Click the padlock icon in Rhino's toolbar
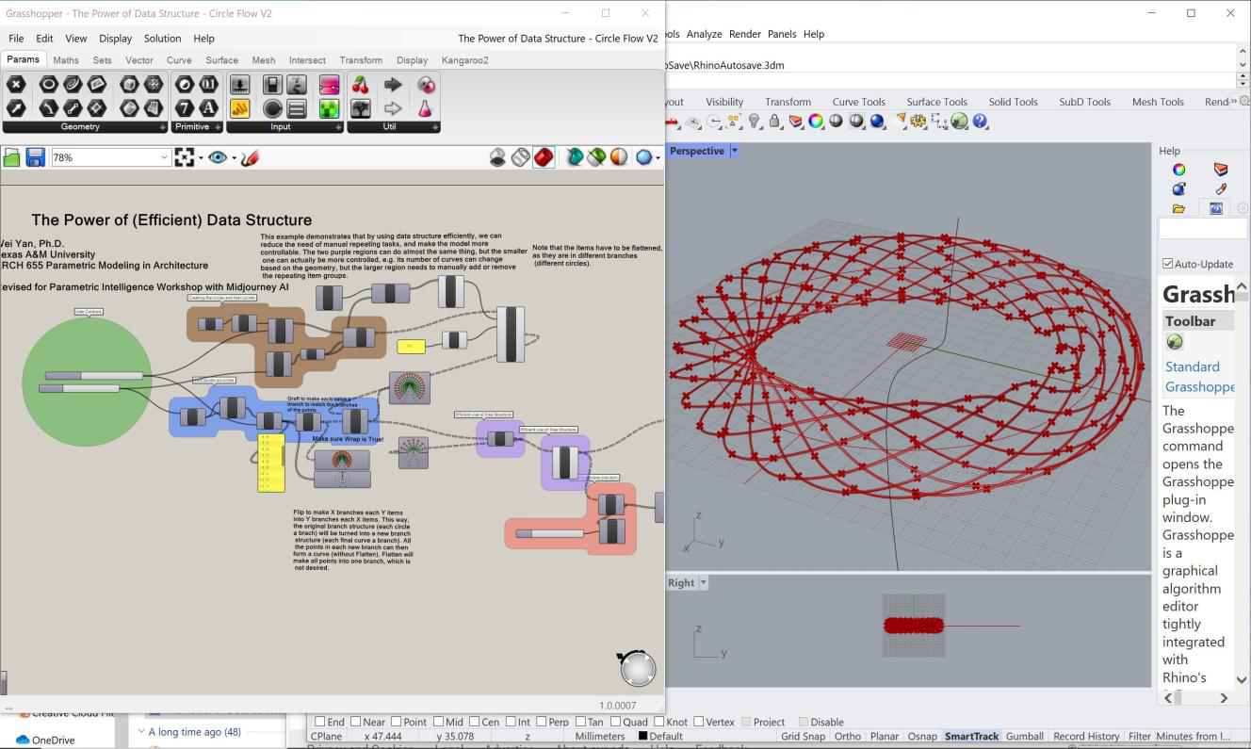Screen dimensions: 1251x749 (x=774, y=122)
